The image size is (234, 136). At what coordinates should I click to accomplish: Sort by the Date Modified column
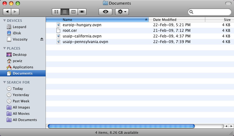click(x=177, y=20)
